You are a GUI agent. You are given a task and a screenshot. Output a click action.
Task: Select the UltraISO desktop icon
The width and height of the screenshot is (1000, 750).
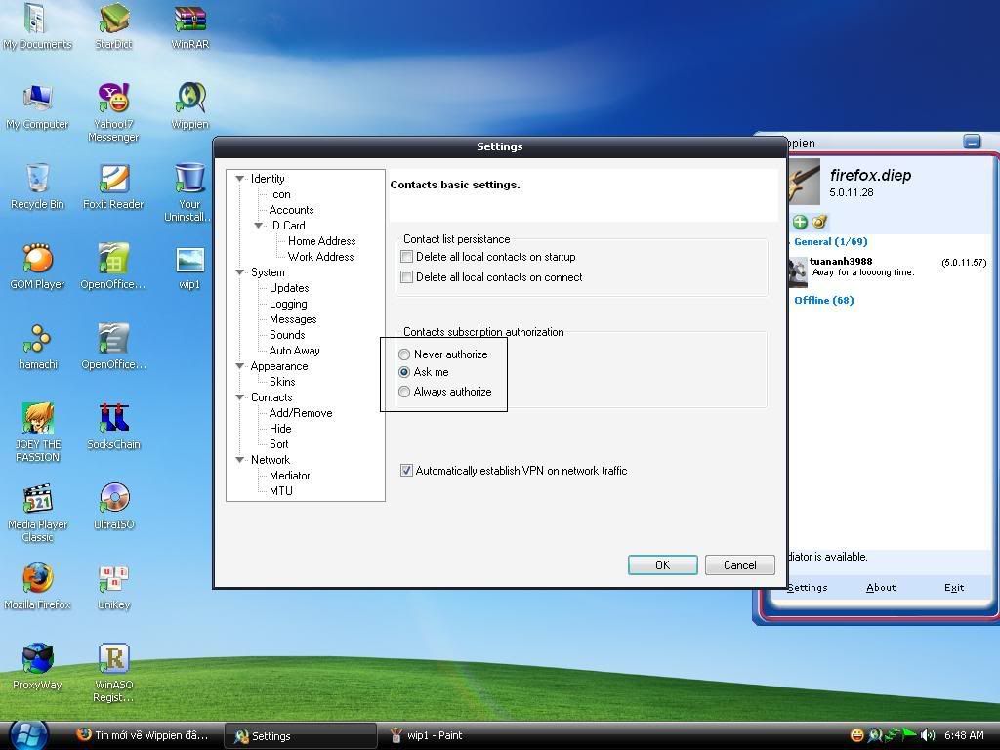[114, 507]
